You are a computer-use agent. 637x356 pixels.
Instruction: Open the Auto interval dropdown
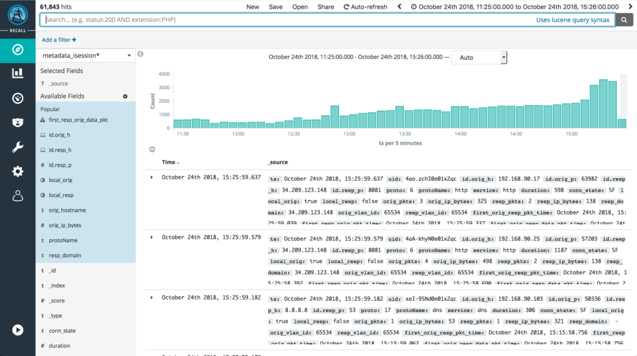coord(479,57)
